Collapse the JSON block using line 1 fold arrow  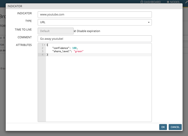45,45
